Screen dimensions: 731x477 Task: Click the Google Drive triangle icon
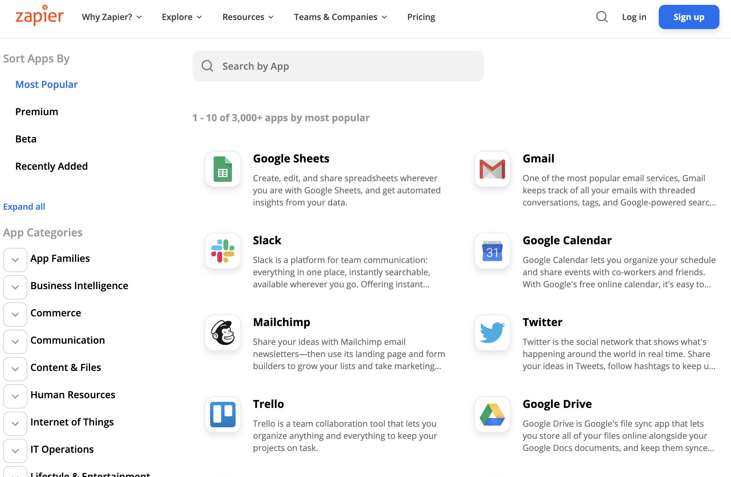(x=492, y=415)
